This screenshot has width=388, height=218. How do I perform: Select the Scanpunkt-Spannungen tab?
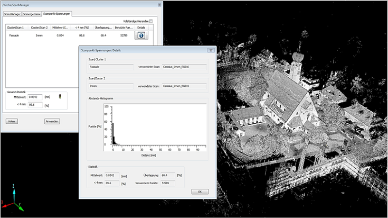coord(56,14)
